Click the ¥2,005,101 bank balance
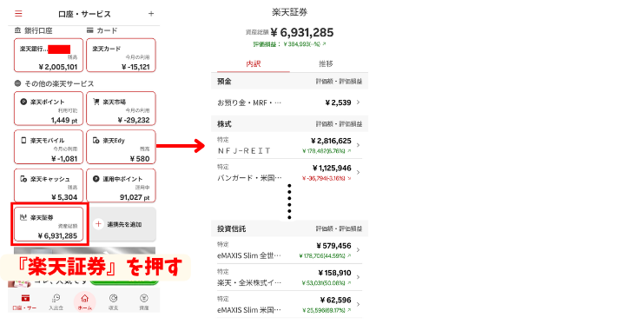620x324 pixels. (x=57, y=67)
